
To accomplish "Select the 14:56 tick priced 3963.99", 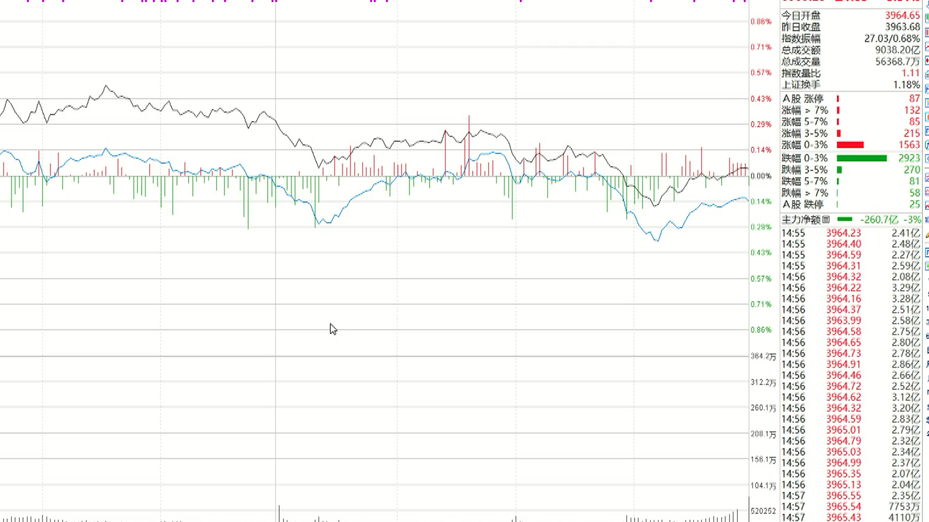I will 843,321.
